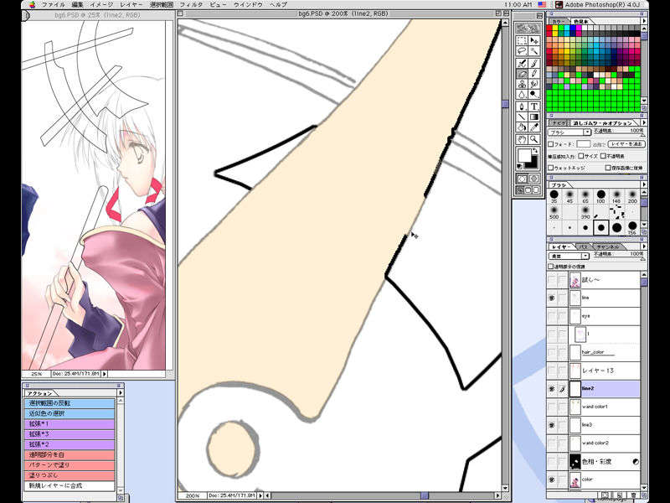Select the Pen tool
This screenshot has width=670, height=503.
point(522,106)
